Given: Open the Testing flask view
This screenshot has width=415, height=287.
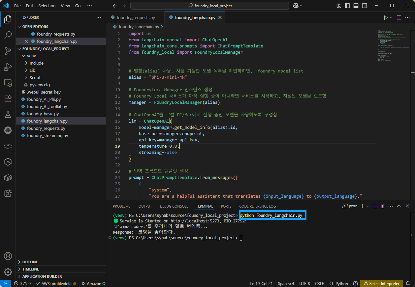Looking at the screenshot, I should [8, 114].
